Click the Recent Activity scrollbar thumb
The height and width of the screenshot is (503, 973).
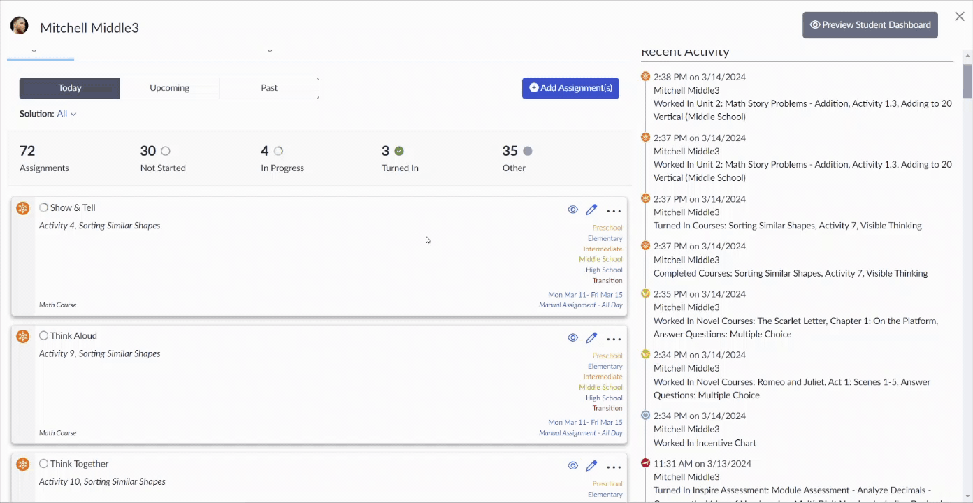tap(967, 80)
